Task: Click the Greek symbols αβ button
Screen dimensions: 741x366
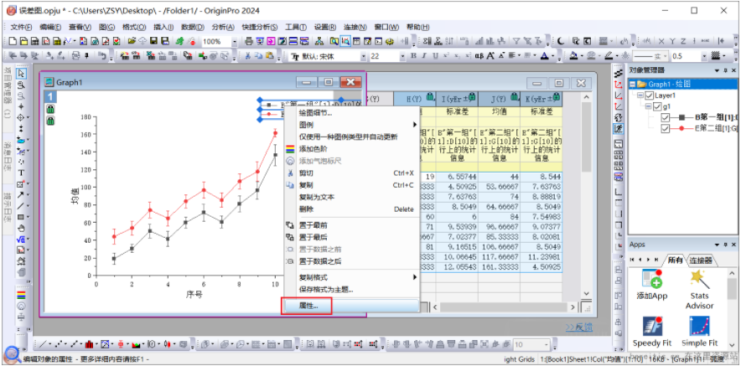Action: (x=479, y=56)
